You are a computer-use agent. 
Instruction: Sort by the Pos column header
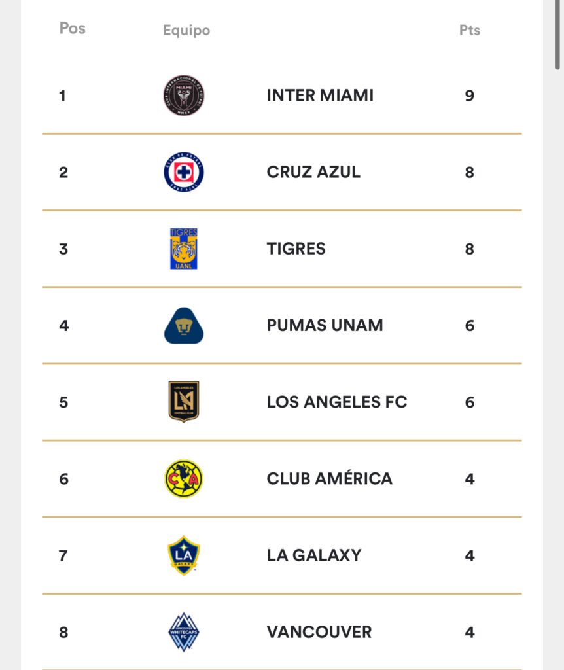(72, 28)
